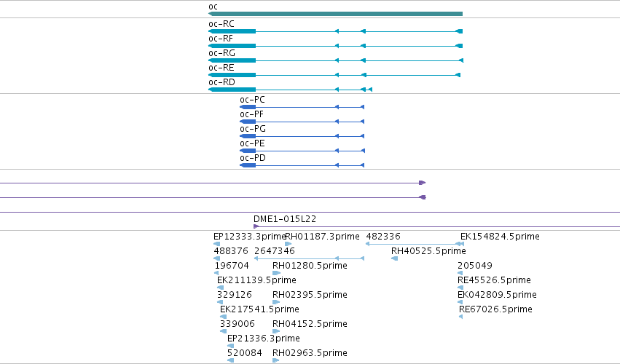The image size is (620, 364).
Task: Click the DME1-015L22 start arrow glyph
Action: coord(256,226)
